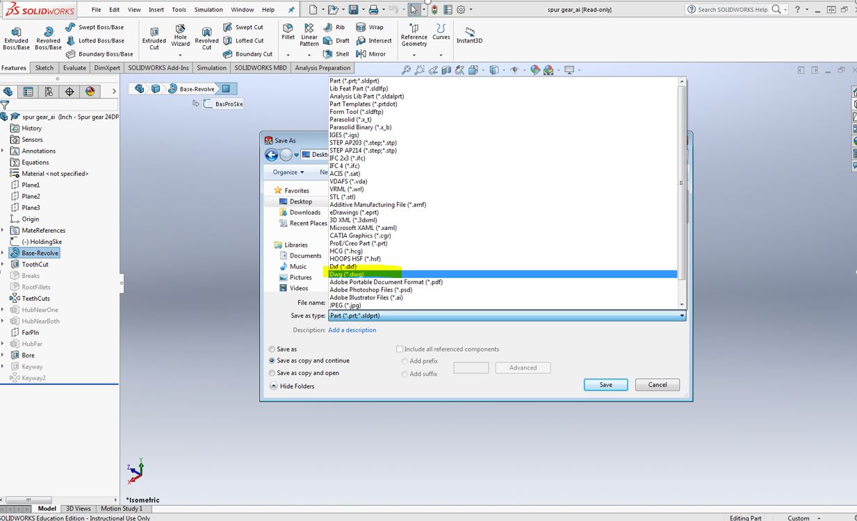This screenshot has height=521, width=857.
Task: Choose the Boundary Boss/Base tool
Action: coord(99,53)
